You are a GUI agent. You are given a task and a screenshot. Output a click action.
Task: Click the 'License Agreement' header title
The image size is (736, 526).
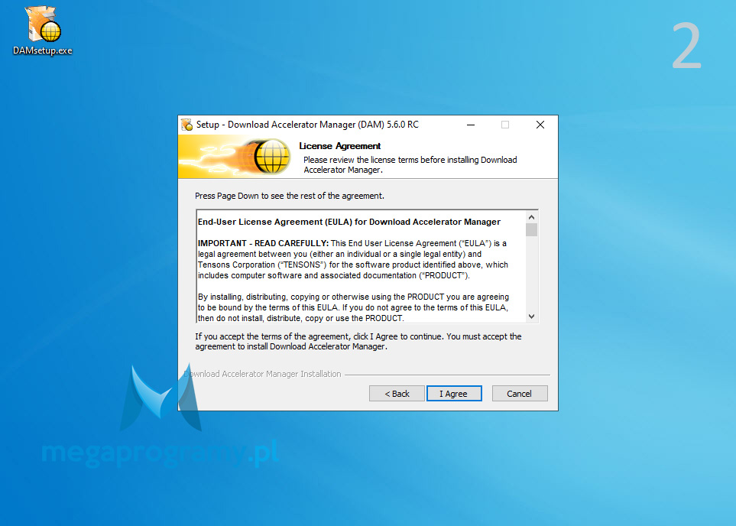[x=340, y=146]
